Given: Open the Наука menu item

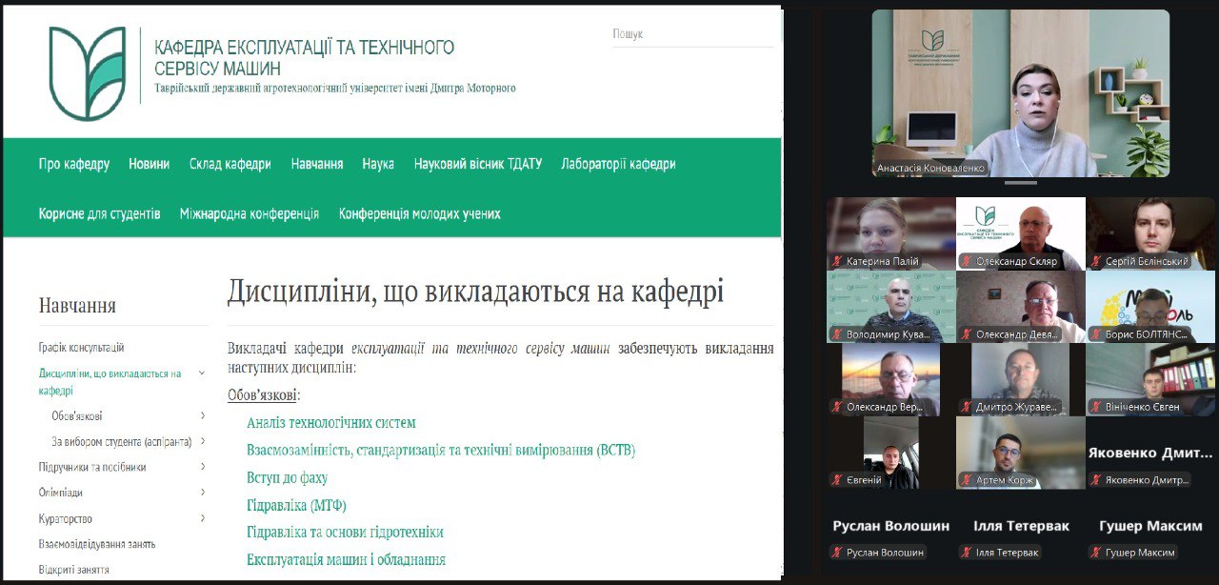Looking at the screenshot, I should coord(378,164).
